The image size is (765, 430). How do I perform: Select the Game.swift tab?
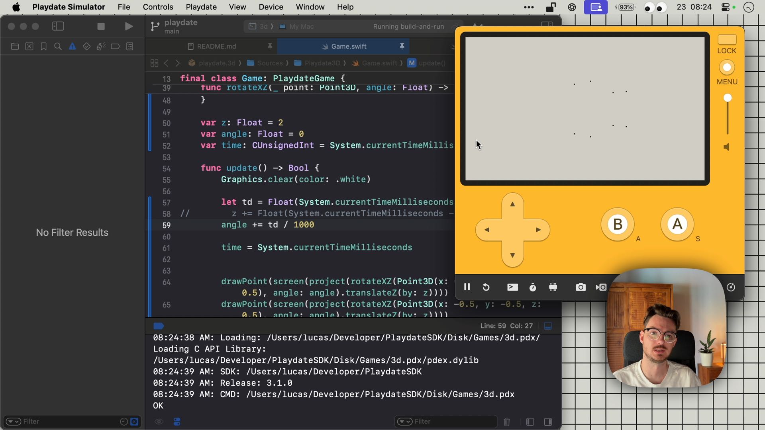point(343,47)
